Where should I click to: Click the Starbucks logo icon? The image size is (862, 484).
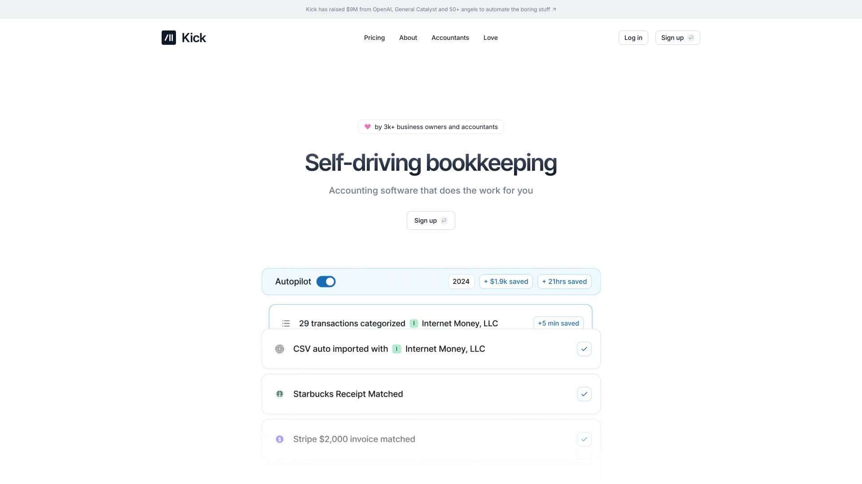click(279, 394)
